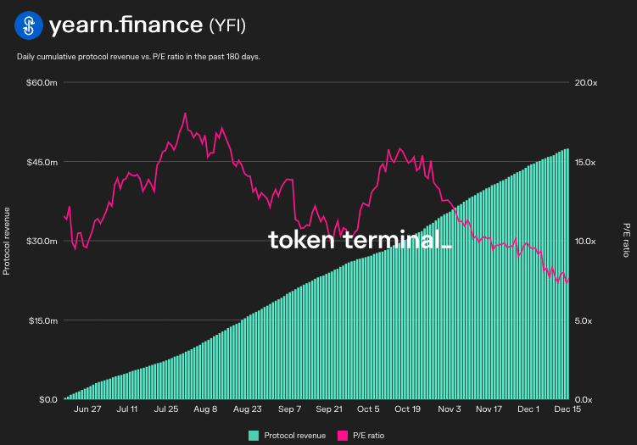Screen dimensions: 637x445
Task: Click the Aug 23 date label
Action: [247, 409]
